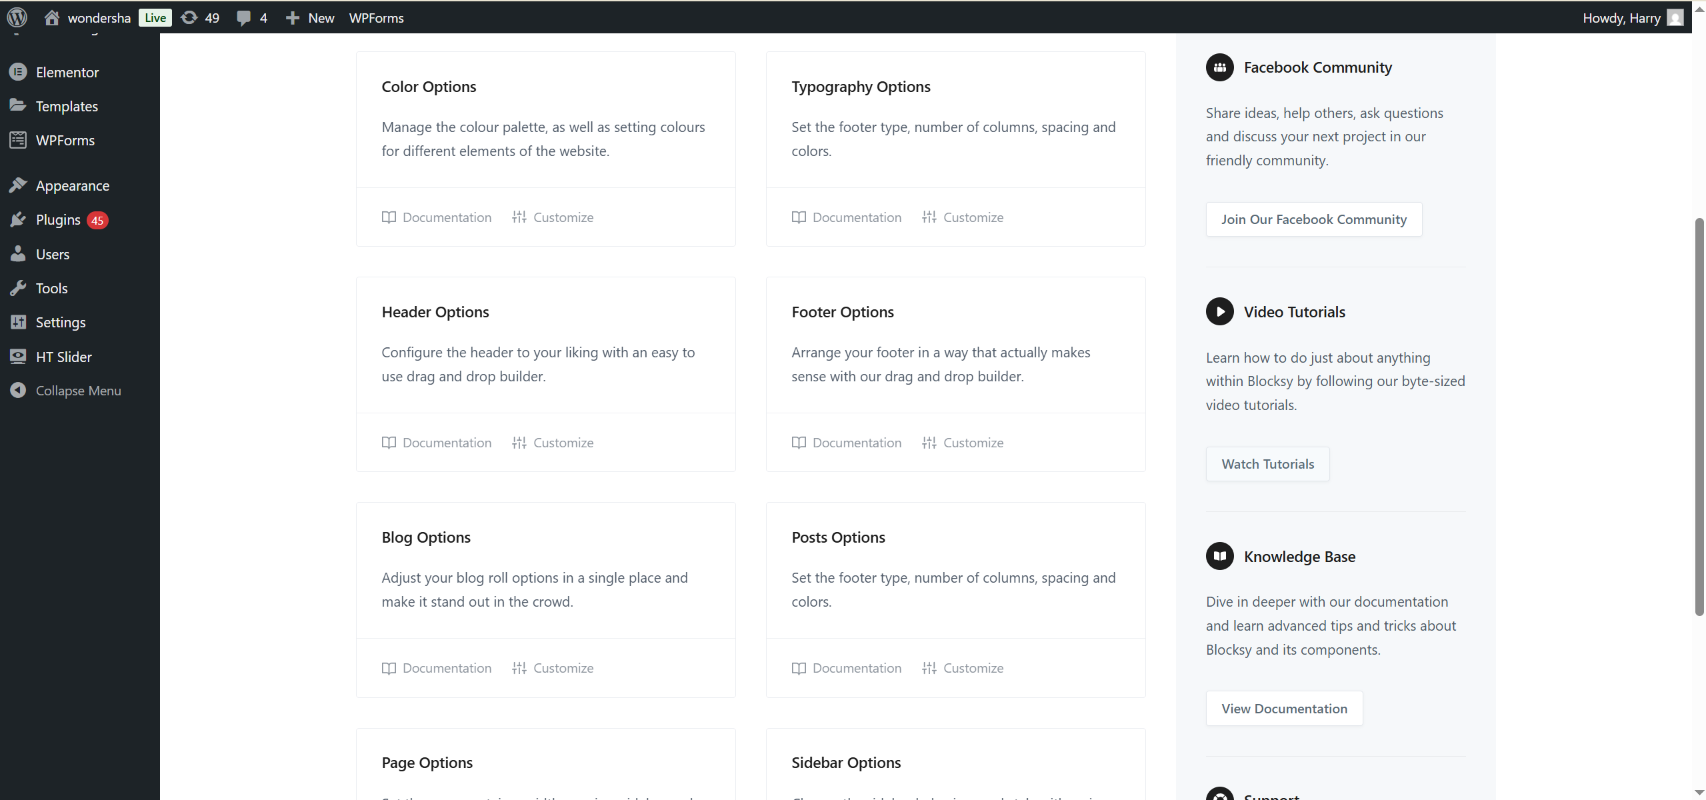Click Join Our Facebook Community button
This screenshot has height=800, width=1706.
pyautogui.click(x=1313, y=219)
